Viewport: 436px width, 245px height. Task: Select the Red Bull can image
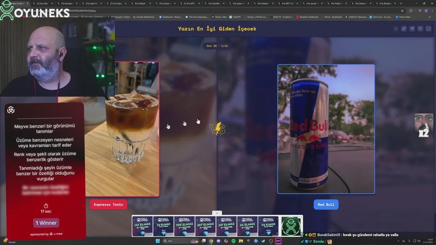tap(326, 129)
